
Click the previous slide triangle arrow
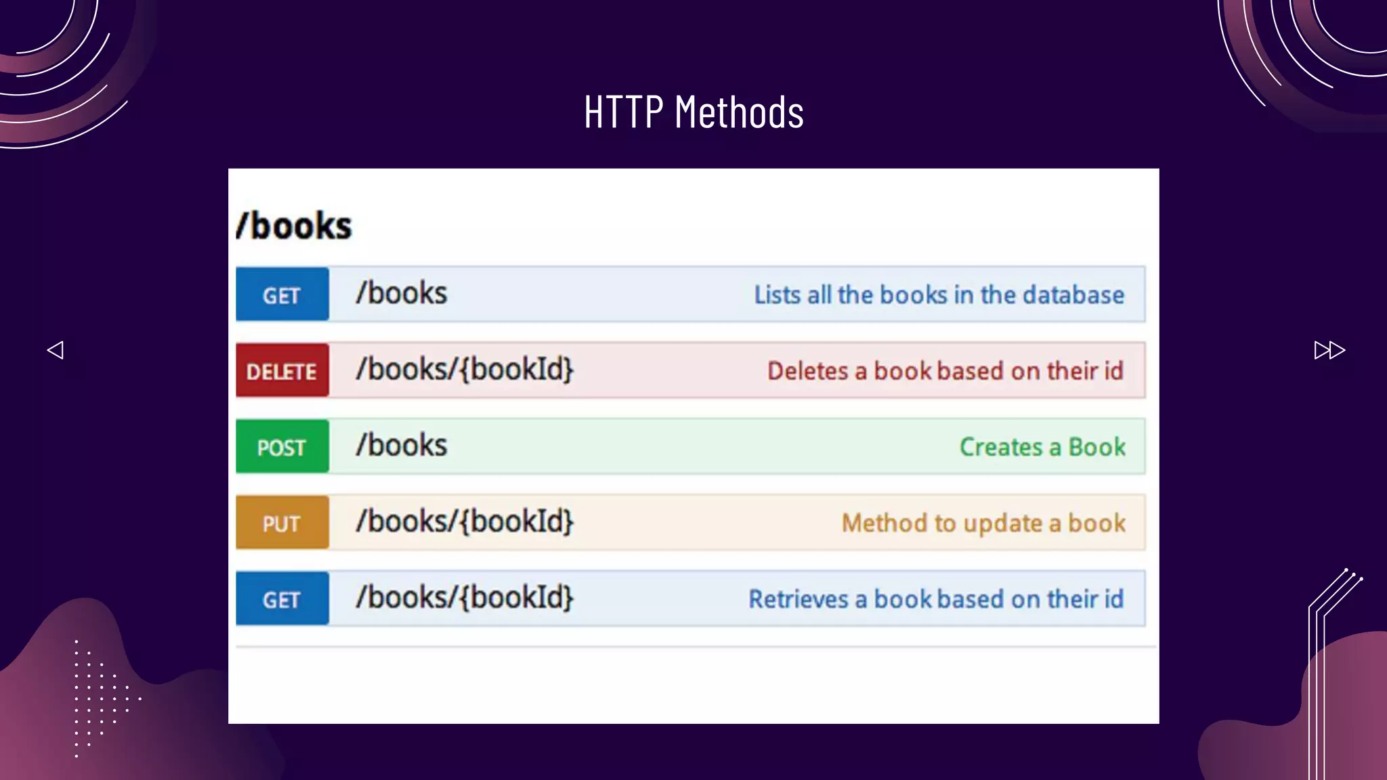(56, 350)
